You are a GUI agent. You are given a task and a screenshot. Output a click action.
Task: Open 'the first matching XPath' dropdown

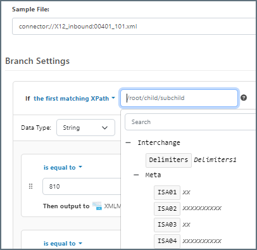74,99
